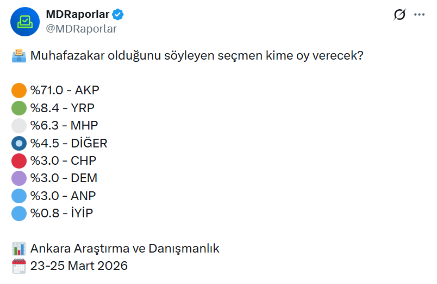Click the red circle beside CHP
Image resolution: width=437 pixels, height=284 pixels.
pos(19,161)
